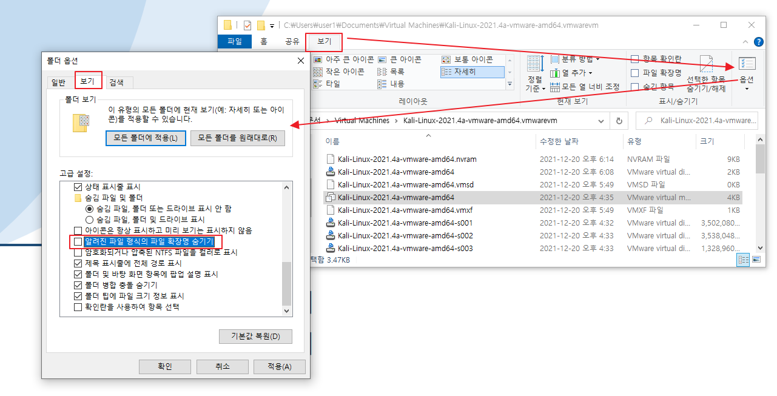This screenshot has width=777, height=396.
Task: Click 모든 폴더를 원래대로(R) button
Action: click(237, 138)
